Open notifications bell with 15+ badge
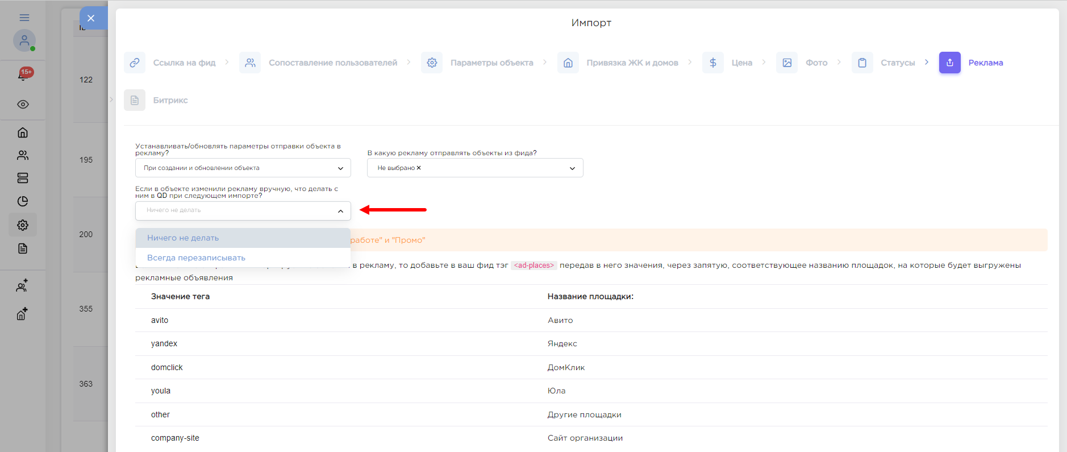Viewport: 1067px width, 452px height. [x=23, y=74]
